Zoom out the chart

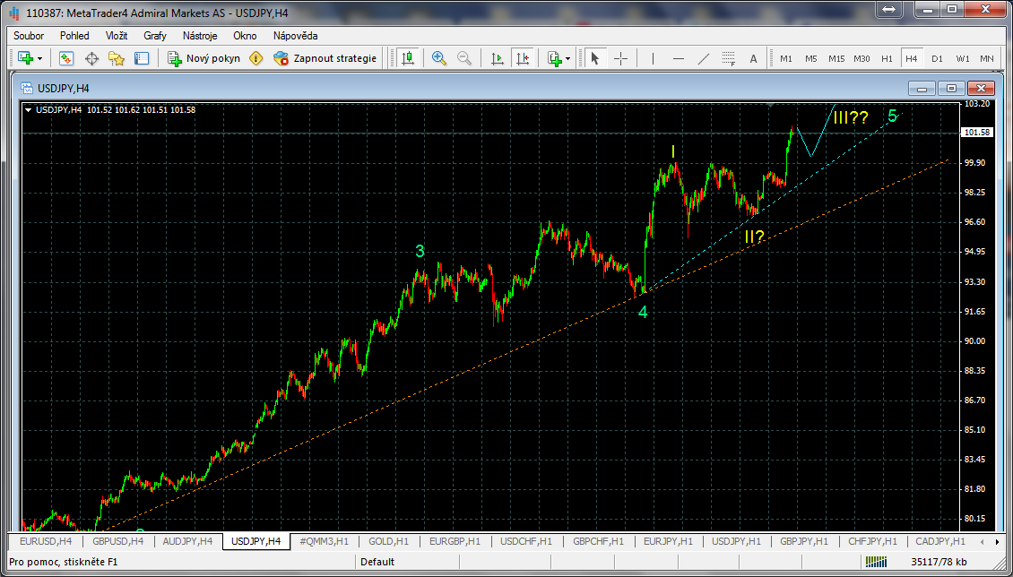(x=464, y=59)
